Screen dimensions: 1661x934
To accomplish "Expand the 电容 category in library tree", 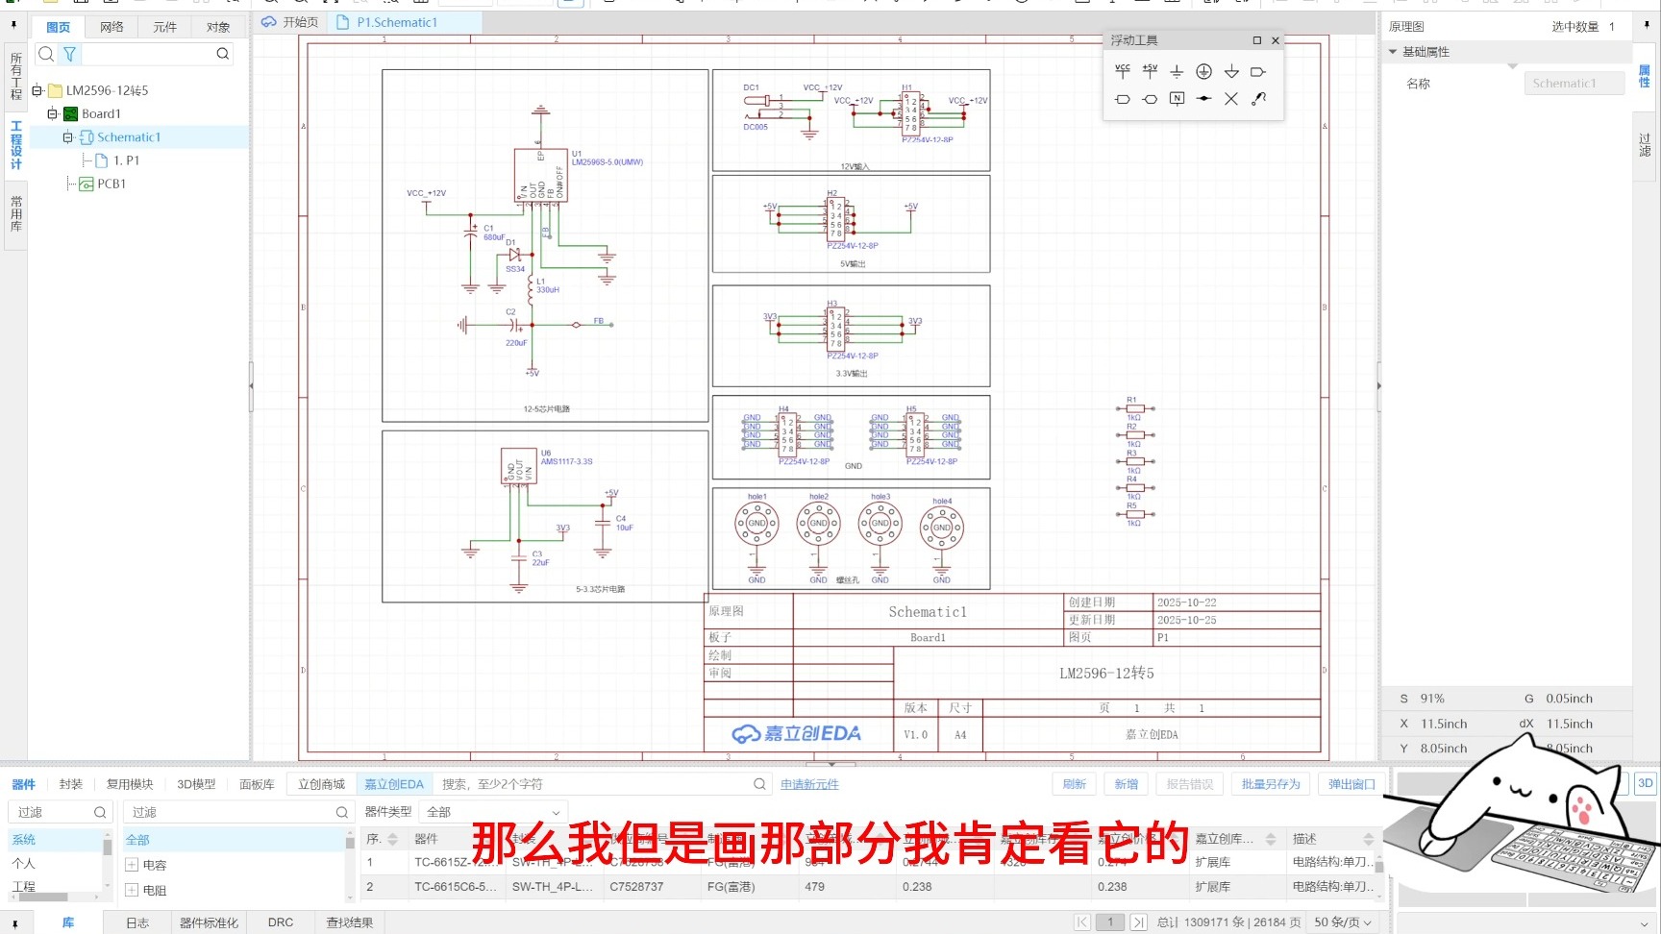I will pos(133,865).
